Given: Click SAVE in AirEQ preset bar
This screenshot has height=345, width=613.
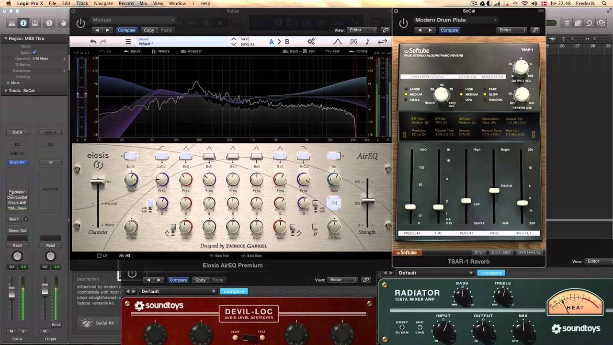Looking at the screenshot, I should coord(245,39).
